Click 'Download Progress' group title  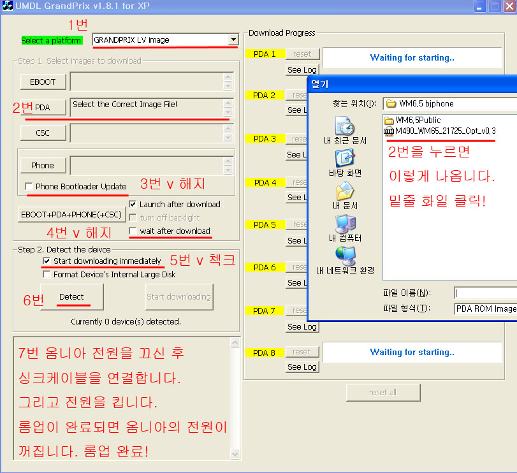[x=282, y=33]
